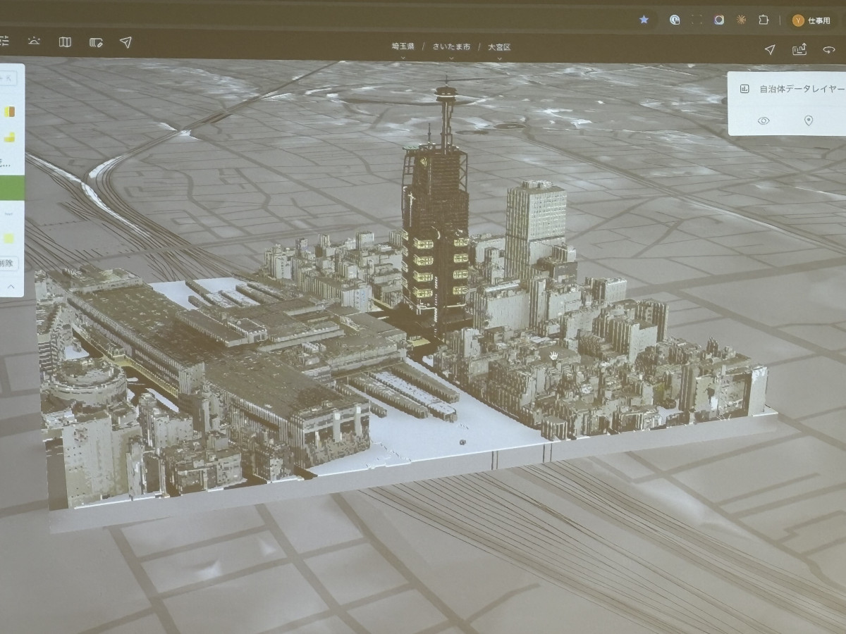The height and width of the screenshot is (634, 846).
Task: Click the chart icon beside 自治体データレイヤー
Action: [744, 89]
